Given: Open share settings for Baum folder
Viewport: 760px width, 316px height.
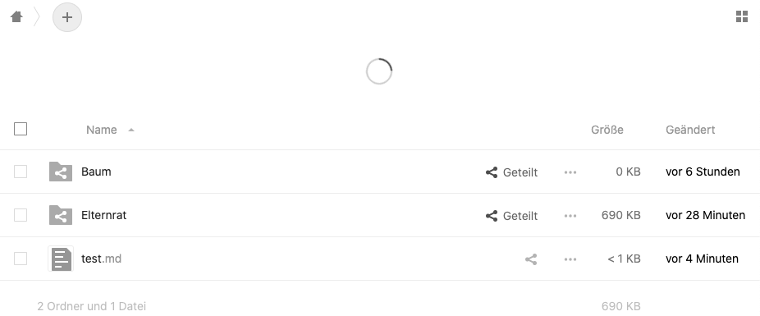Looking at the screenshot, I should coord(511,172).
